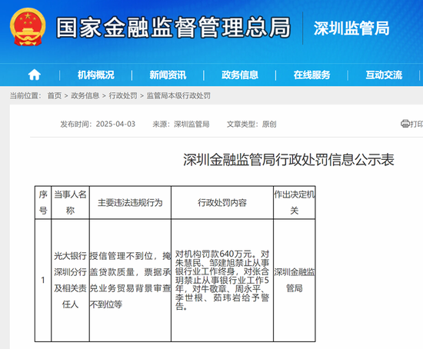Click the 深圳监管局 header text
This screenshot has height=349, width=423.
coord(351,28)
